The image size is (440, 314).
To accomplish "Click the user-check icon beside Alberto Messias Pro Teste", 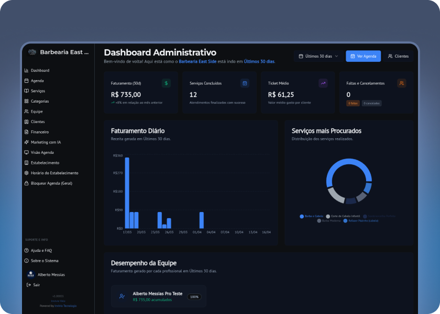I will 122,296.
